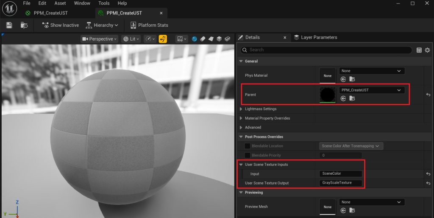Browse to the Parent material in Content Browser
This screenshot has width=434, height=218.
352,98
